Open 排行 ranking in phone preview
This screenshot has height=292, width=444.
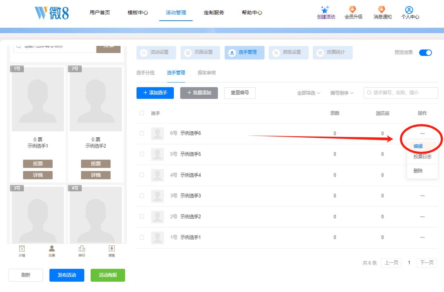pos(82,251)
